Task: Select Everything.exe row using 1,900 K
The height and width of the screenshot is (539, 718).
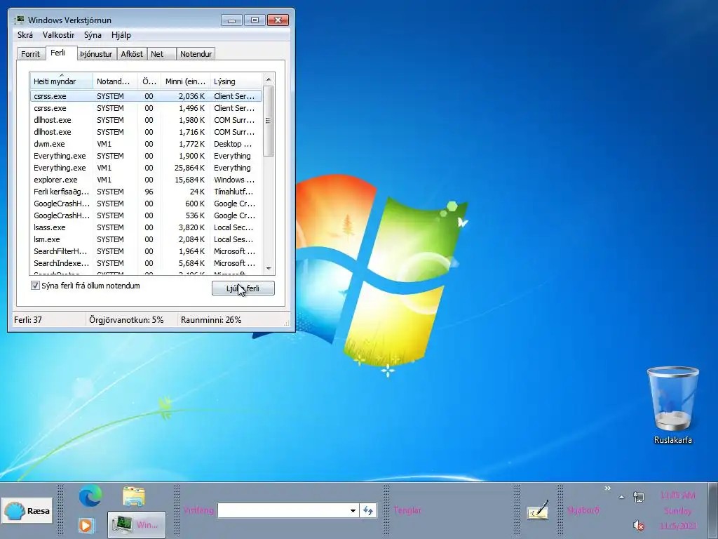Action: tap(146, 156)
